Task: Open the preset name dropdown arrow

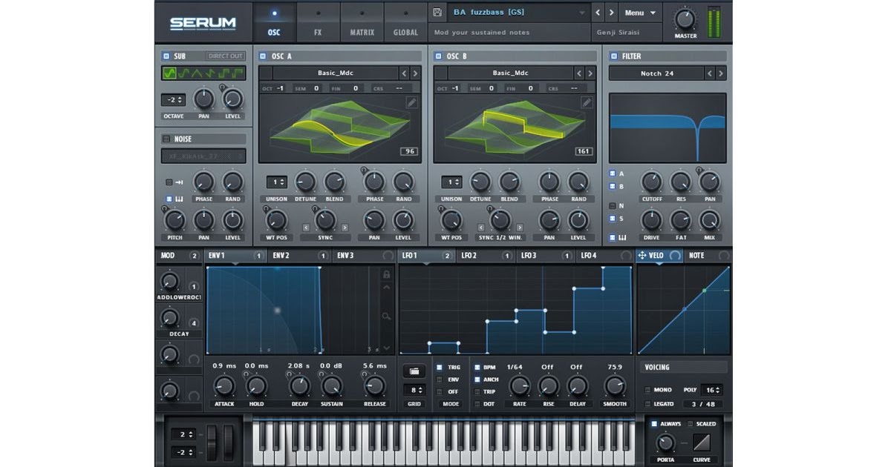Action: (x=582, y=13)
